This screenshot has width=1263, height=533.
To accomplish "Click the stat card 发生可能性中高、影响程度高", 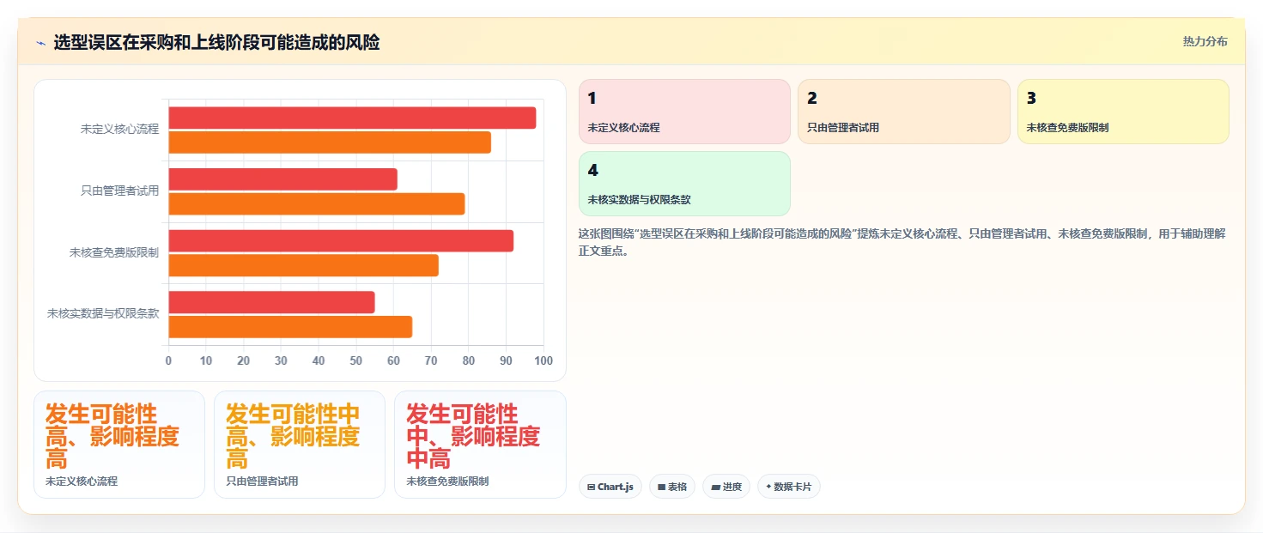I will (x=300, y=445).
